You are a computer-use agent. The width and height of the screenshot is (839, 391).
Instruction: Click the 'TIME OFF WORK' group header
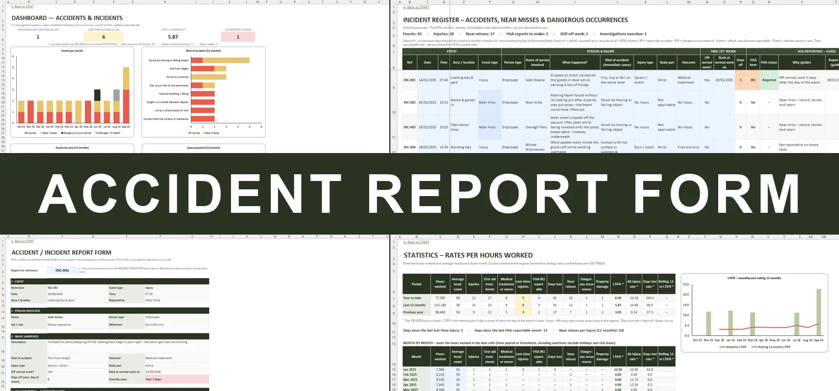pos(723,51)
